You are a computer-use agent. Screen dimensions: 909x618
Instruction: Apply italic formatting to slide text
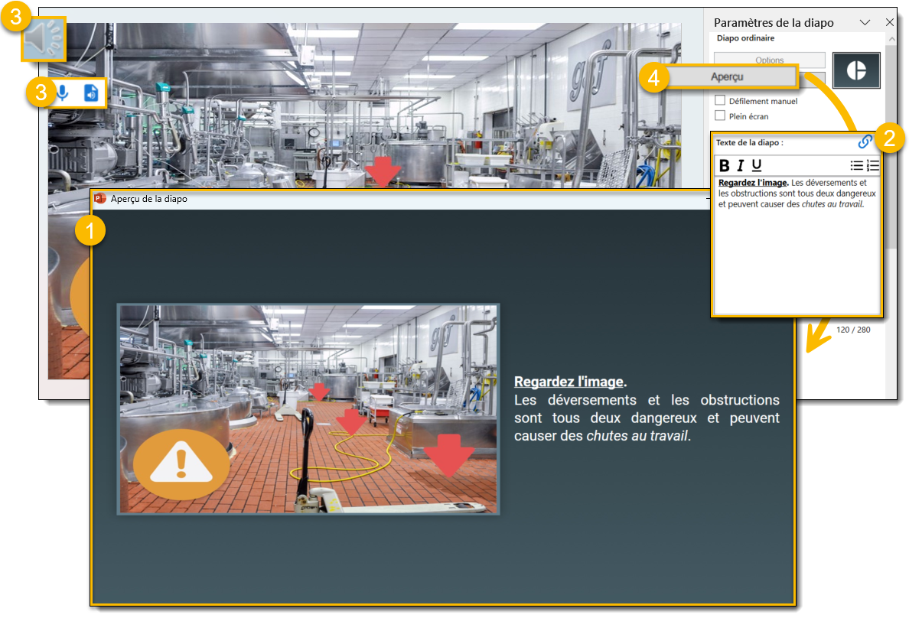pos(741,166)
